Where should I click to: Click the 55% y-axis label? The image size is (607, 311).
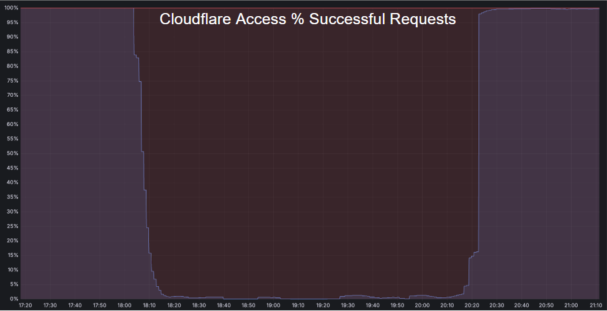tap(13, 138)
